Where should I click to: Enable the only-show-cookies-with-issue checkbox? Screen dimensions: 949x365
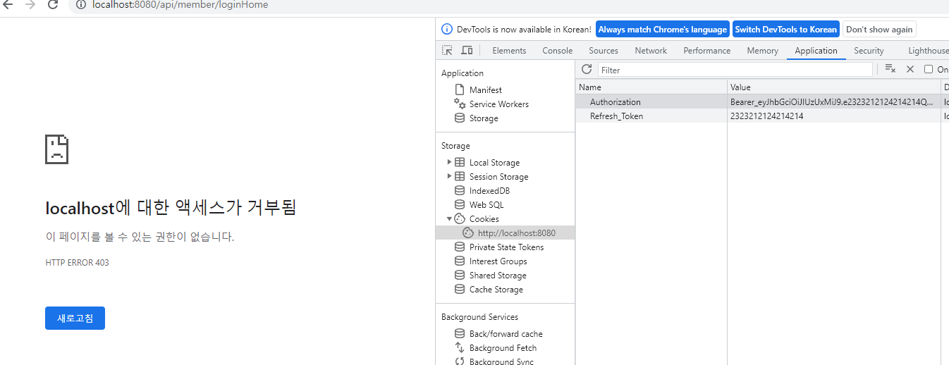(929, 69)
